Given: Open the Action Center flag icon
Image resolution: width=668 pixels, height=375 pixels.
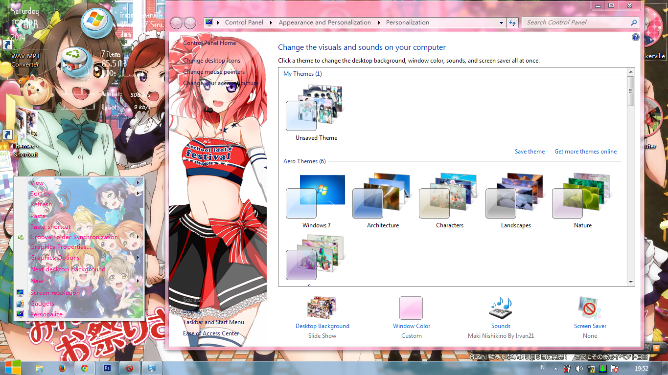Looking at the screenshot, I should (615, 369).
